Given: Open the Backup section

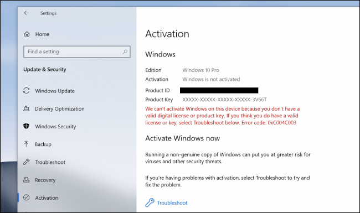Looking at the screenshot, I should pos(43,144).
